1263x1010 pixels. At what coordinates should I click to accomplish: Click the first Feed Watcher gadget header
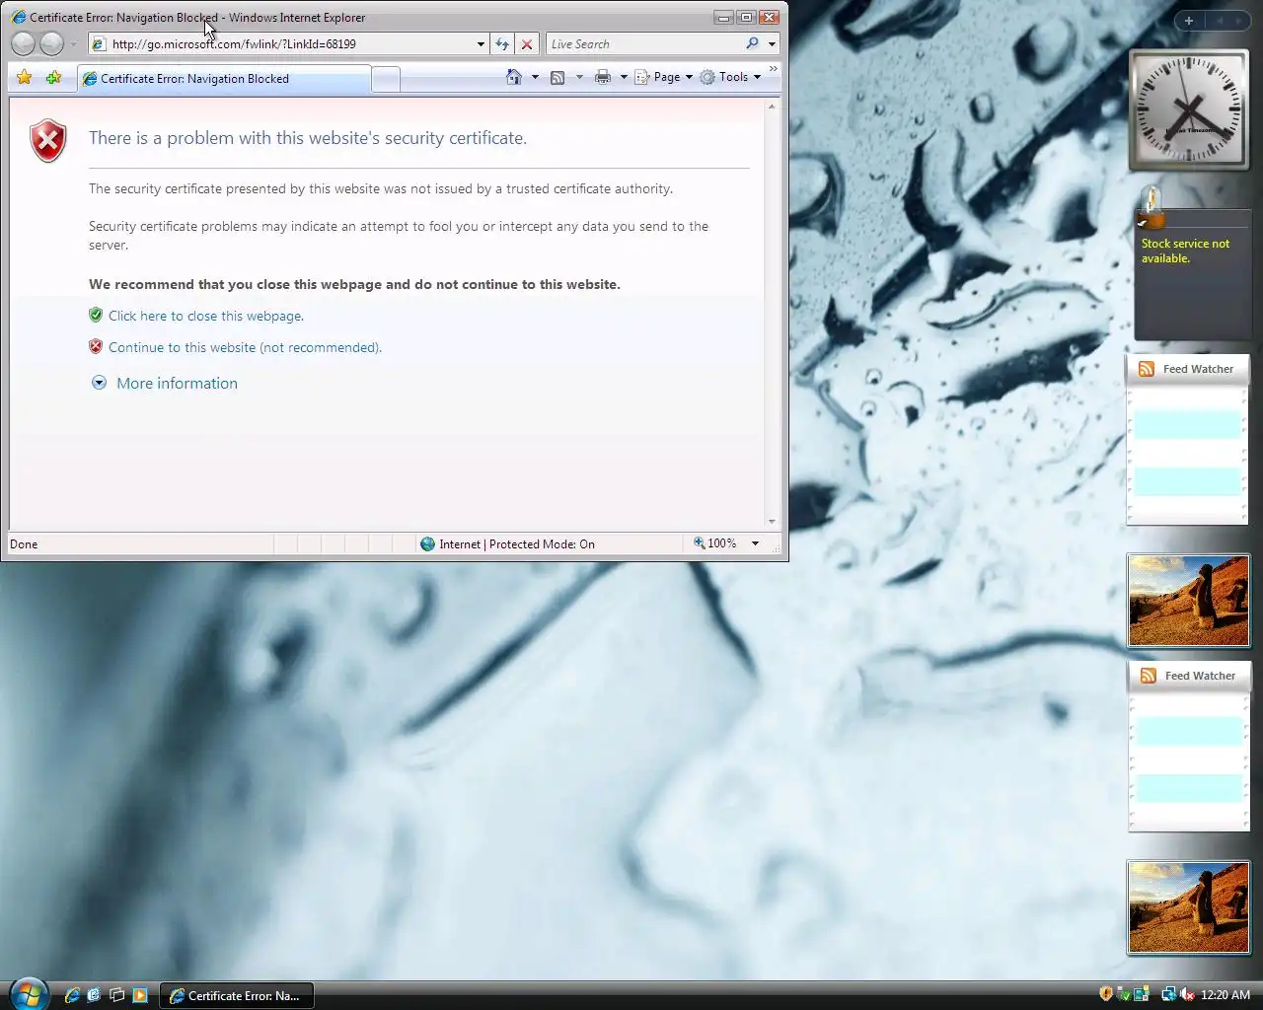1188,369
